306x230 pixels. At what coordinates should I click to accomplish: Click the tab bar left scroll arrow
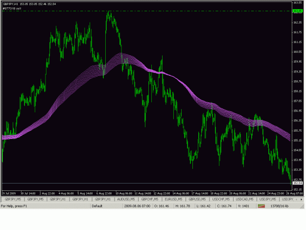click(x=296, y=199)
